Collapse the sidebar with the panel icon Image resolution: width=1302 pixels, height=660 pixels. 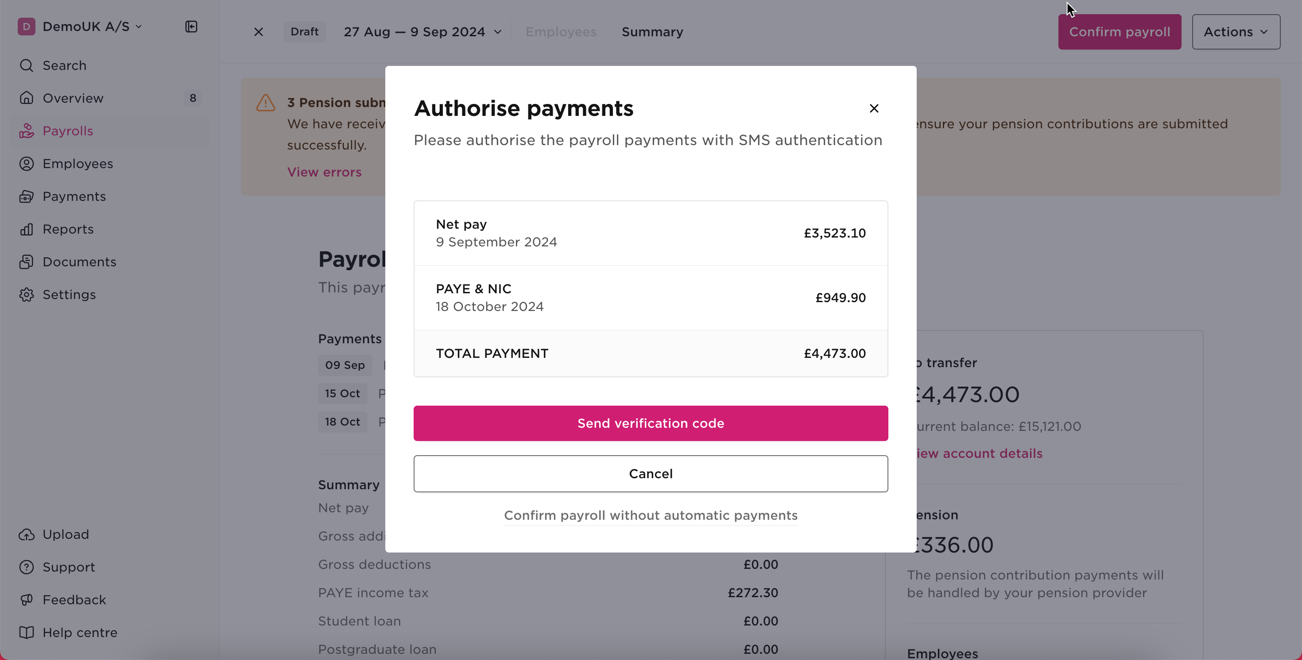point(191,26)
